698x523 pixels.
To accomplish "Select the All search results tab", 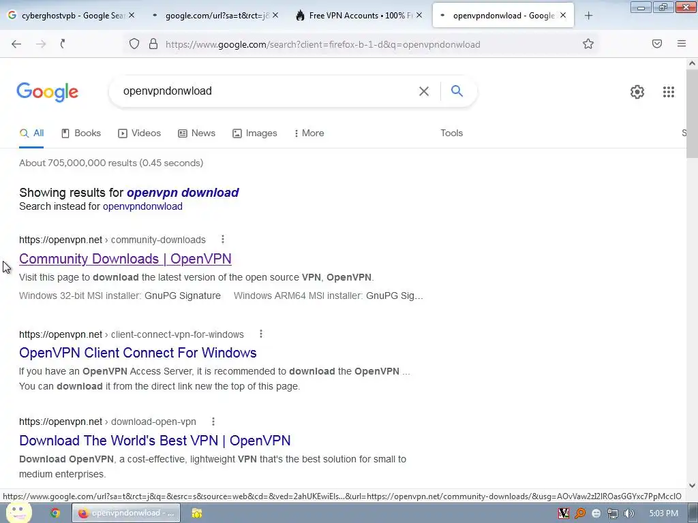I will [31, 133].
